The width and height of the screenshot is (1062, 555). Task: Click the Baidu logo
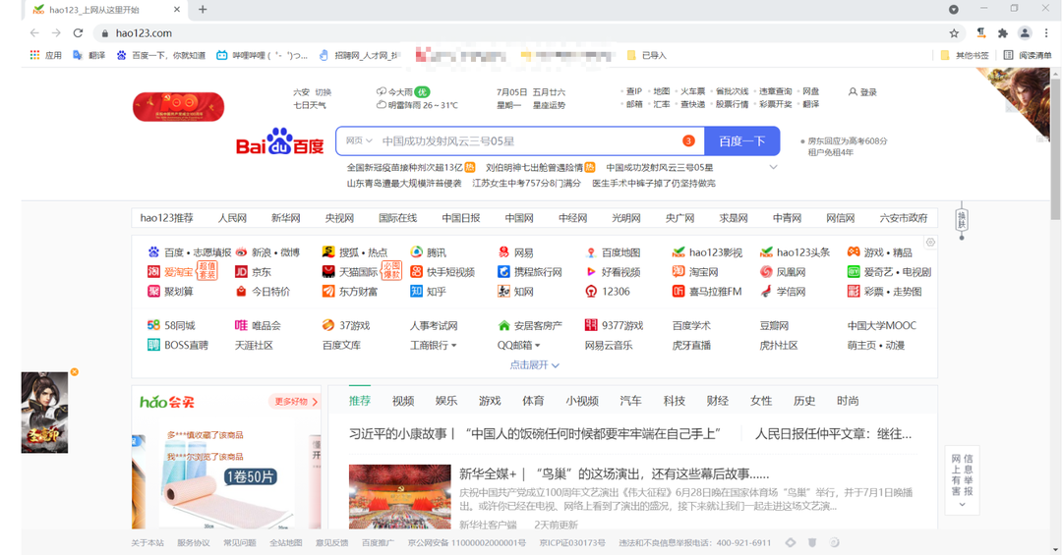279,142
